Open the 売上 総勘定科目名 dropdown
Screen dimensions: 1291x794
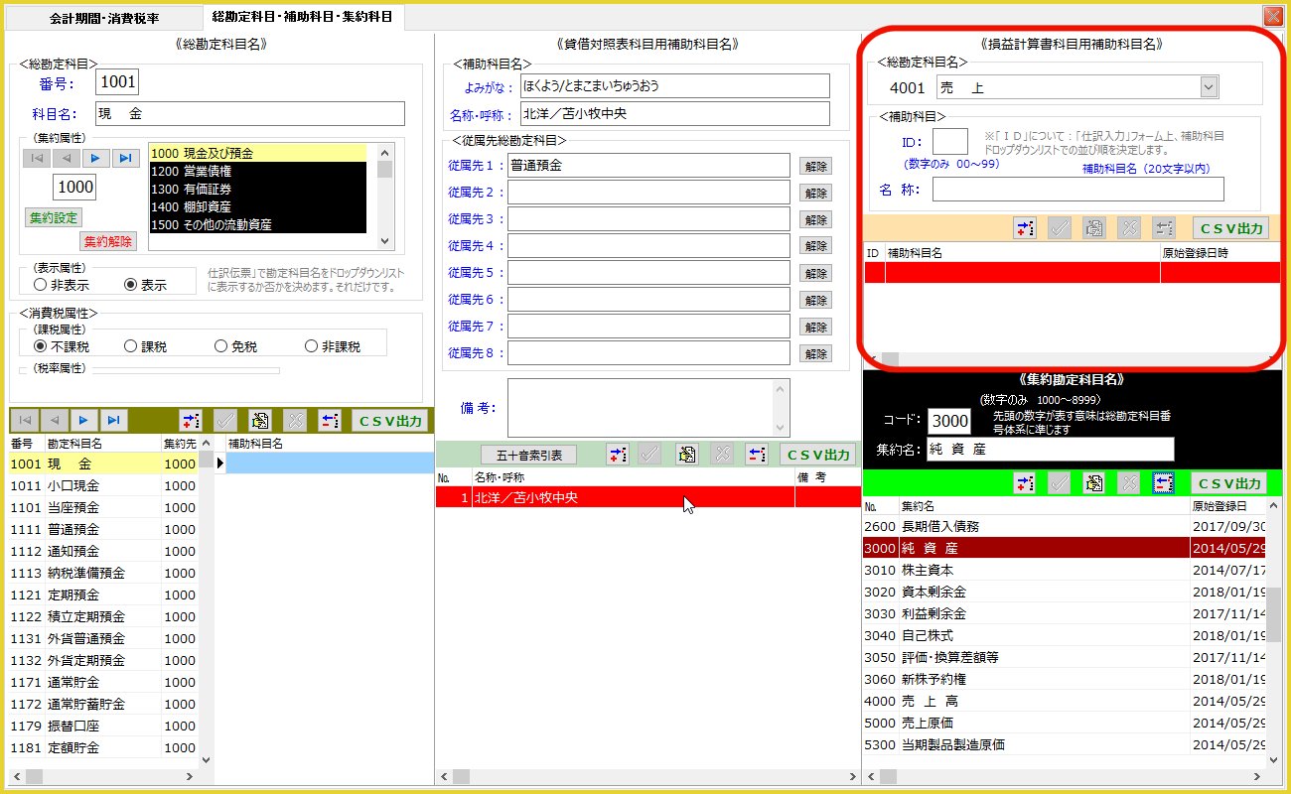tap(1208, 88)
